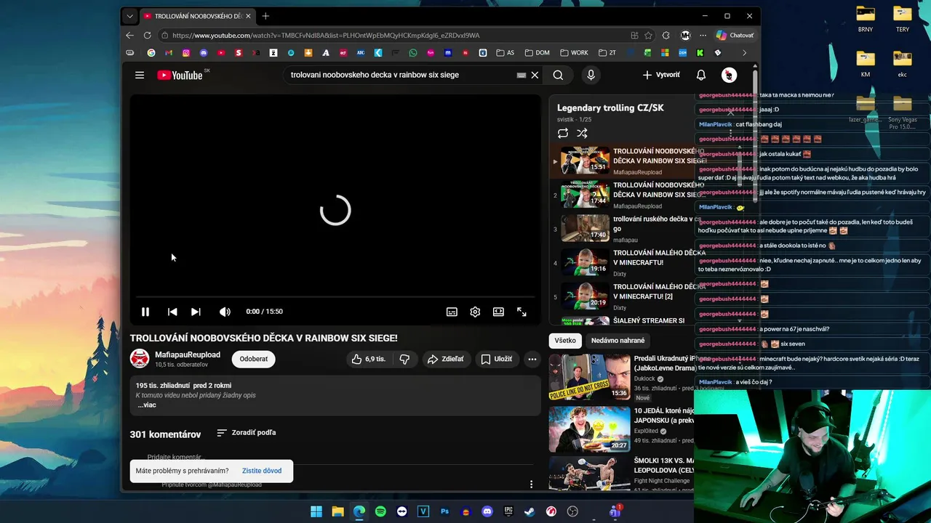
Task: Play playlist item 2 thumbnail, 17:44
Action: click(x=585, y=195)
